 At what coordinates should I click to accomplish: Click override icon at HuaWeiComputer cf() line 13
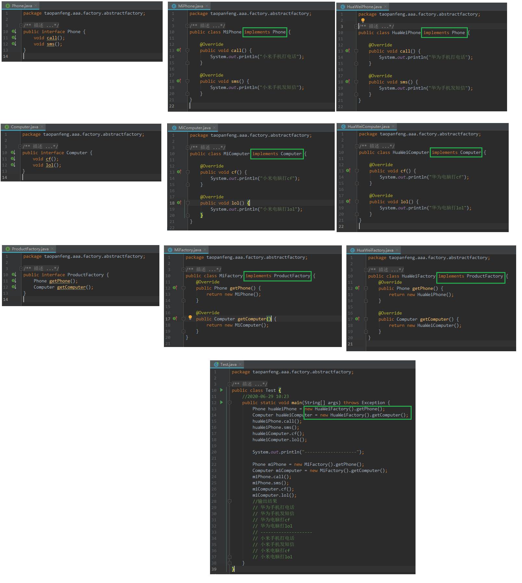348,171
